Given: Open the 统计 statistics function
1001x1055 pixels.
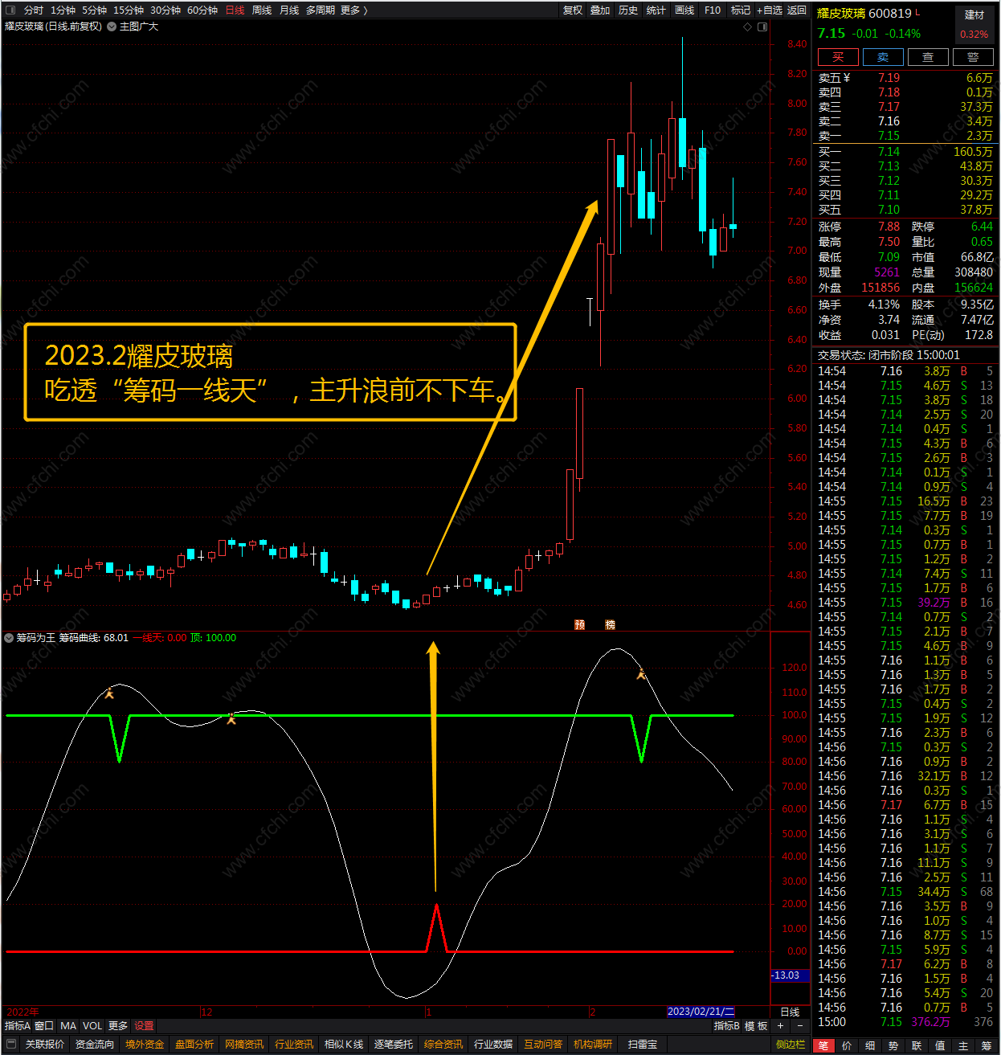Looking at the screenshot, I should tap(656, 10).
